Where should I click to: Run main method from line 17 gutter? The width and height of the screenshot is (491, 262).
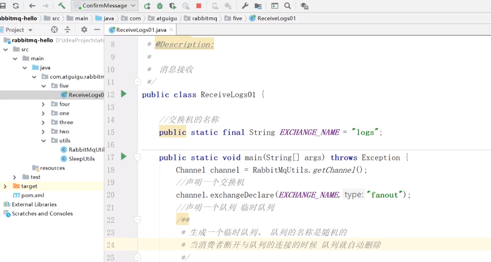[124, 156]
